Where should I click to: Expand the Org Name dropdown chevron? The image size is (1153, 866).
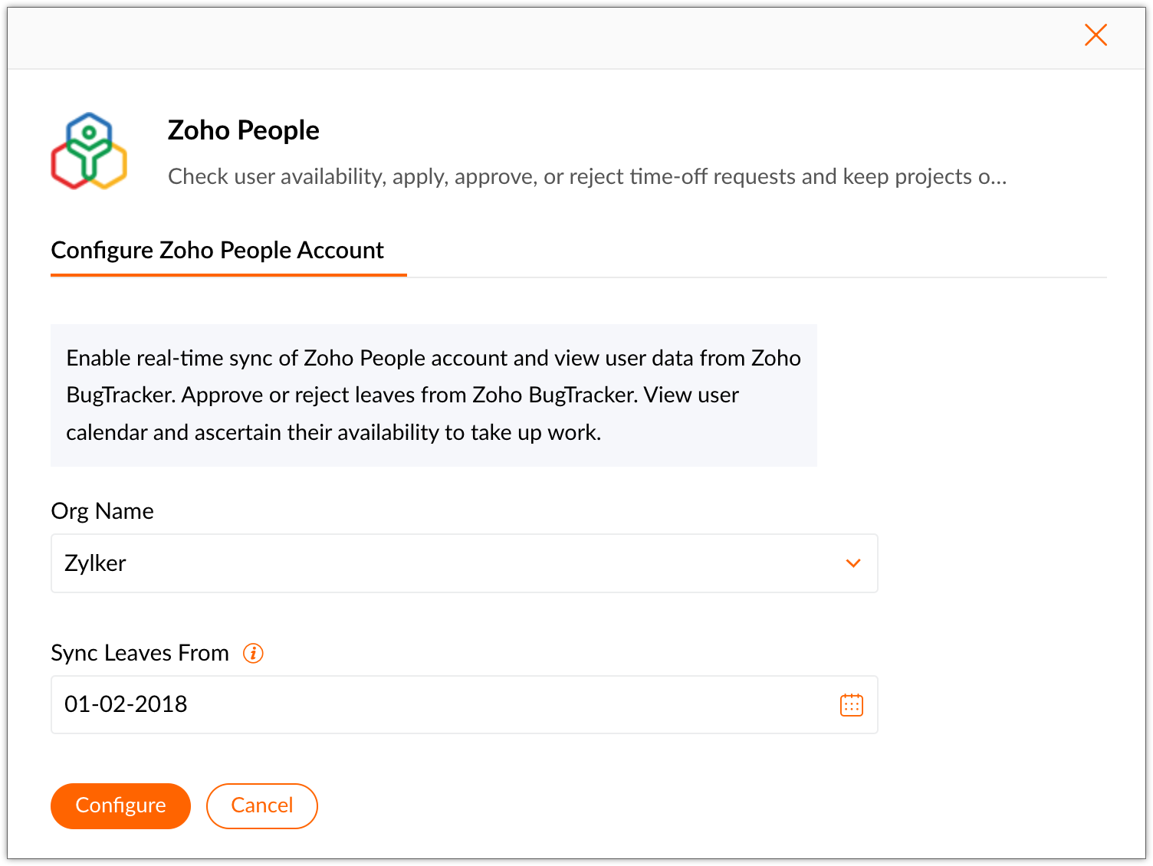pos(853,563)
